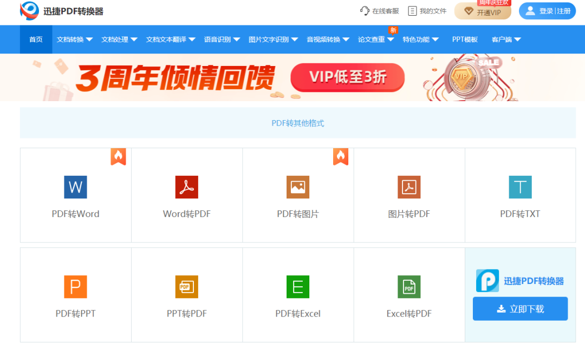Click the 登录 link
585x350 pixels.
pos(546,11)
